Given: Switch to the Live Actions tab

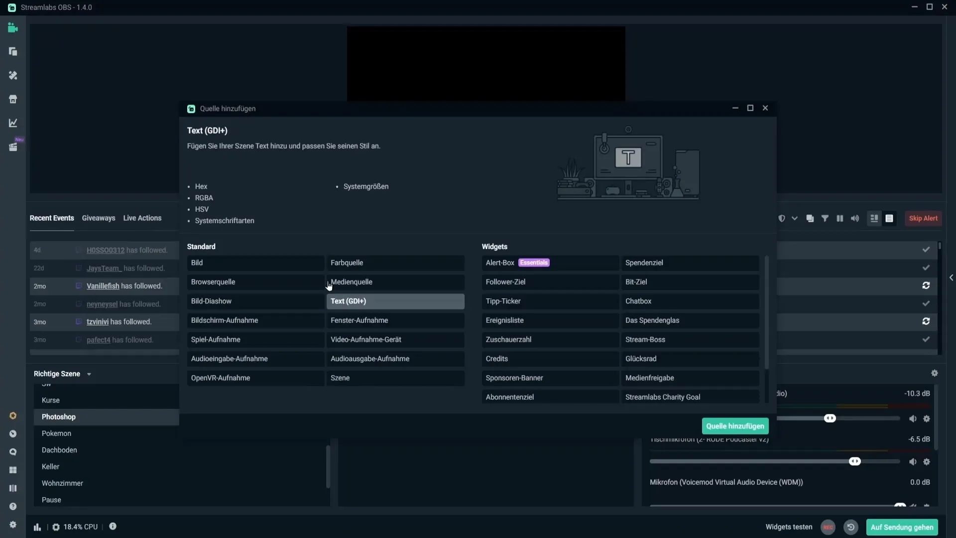Looking at the screenshot, I should pos(142,218).
